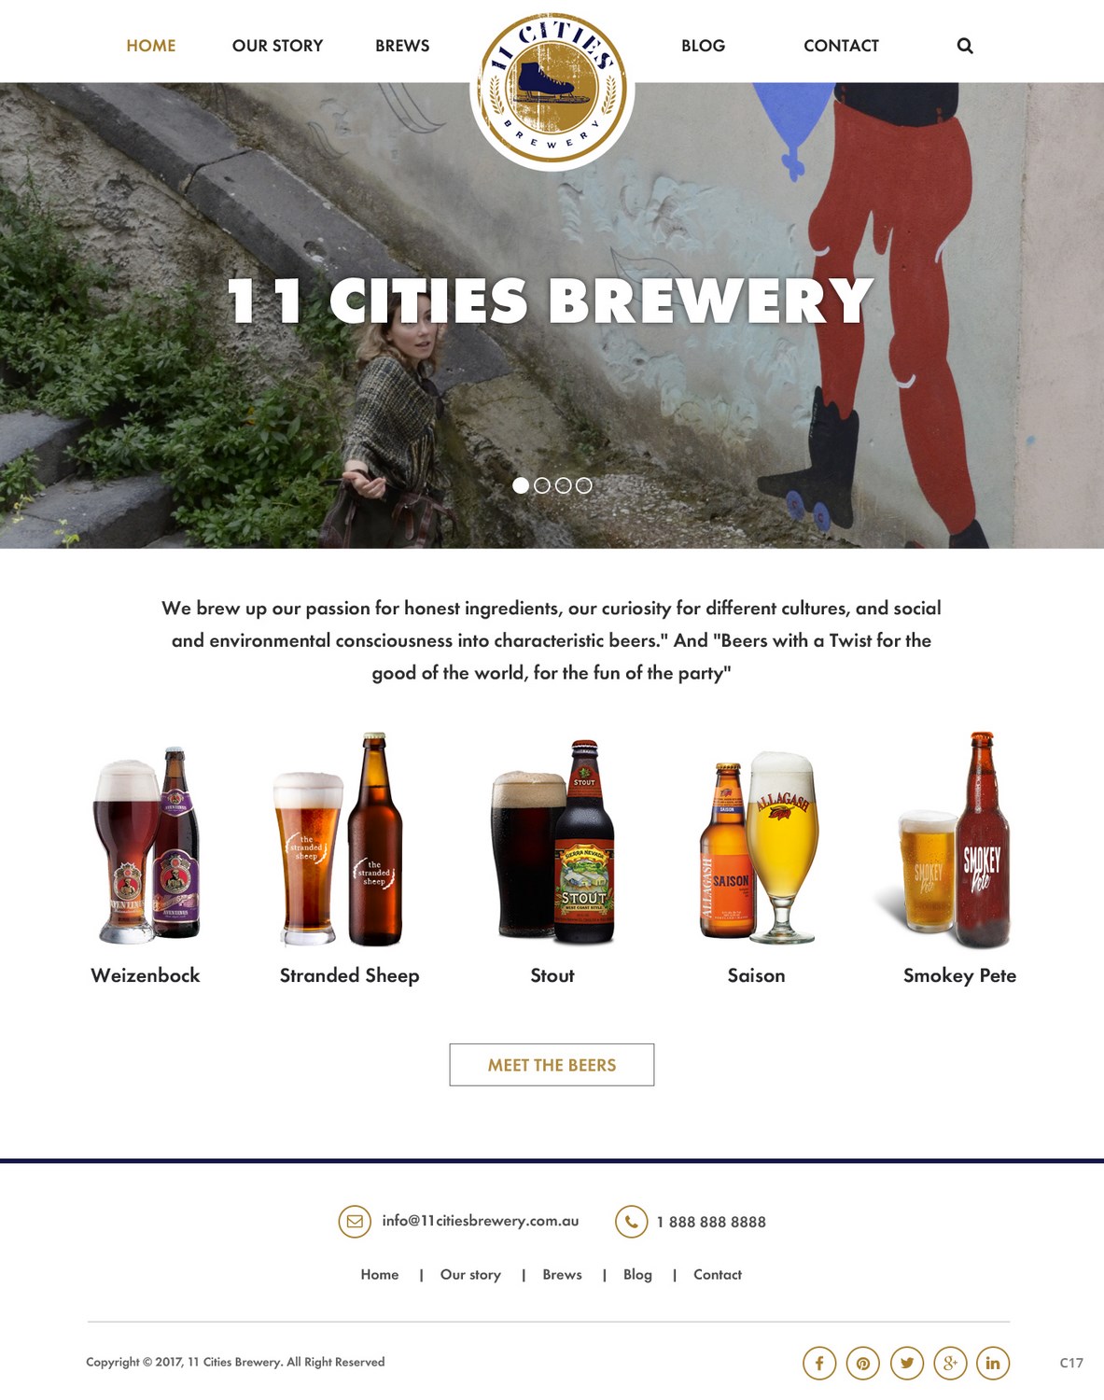Open the Google Plus social icon
1104x1400 pixels.
(x=950, y=1364)
